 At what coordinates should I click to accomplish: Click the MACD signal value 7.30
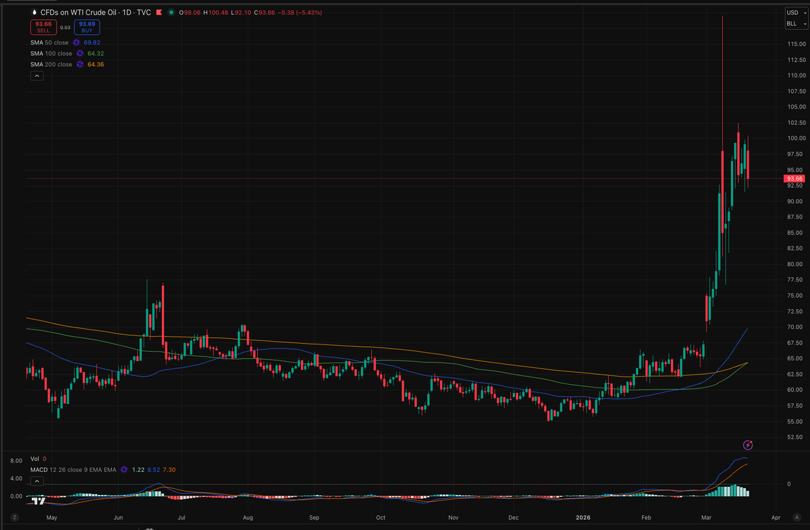click(169, 469)
